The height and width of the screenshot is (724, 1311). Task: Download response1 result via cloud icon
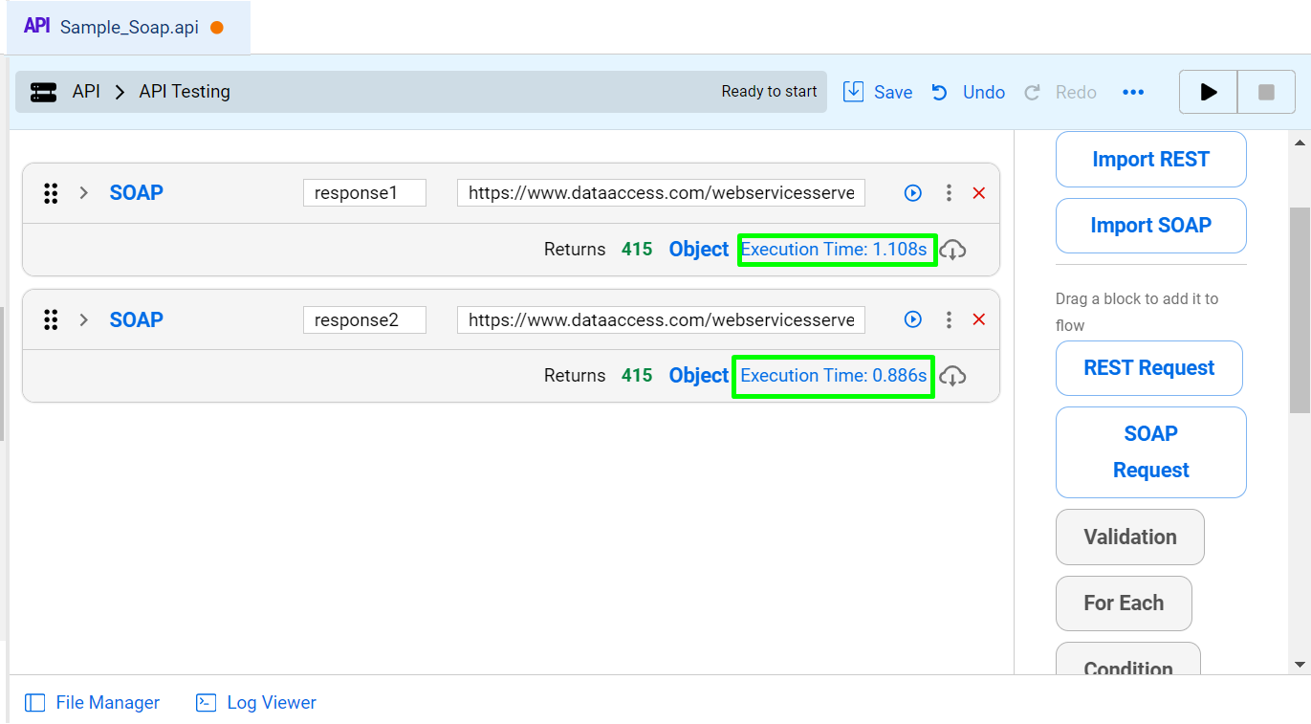tap(952, 250)
